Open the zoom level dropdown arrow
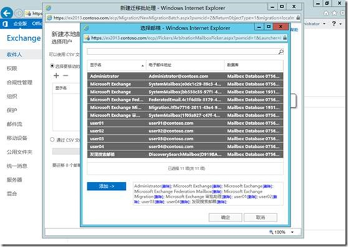 point(292,232)
